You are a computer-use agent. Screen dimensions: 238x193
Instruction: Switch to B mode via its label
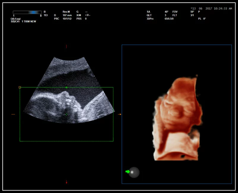coord(44,11)
